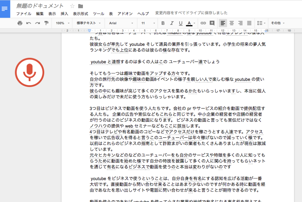The height and width of the screenshot is (202, 302).
Task: Click the redo arrow icon
Action: click(37, 23)
